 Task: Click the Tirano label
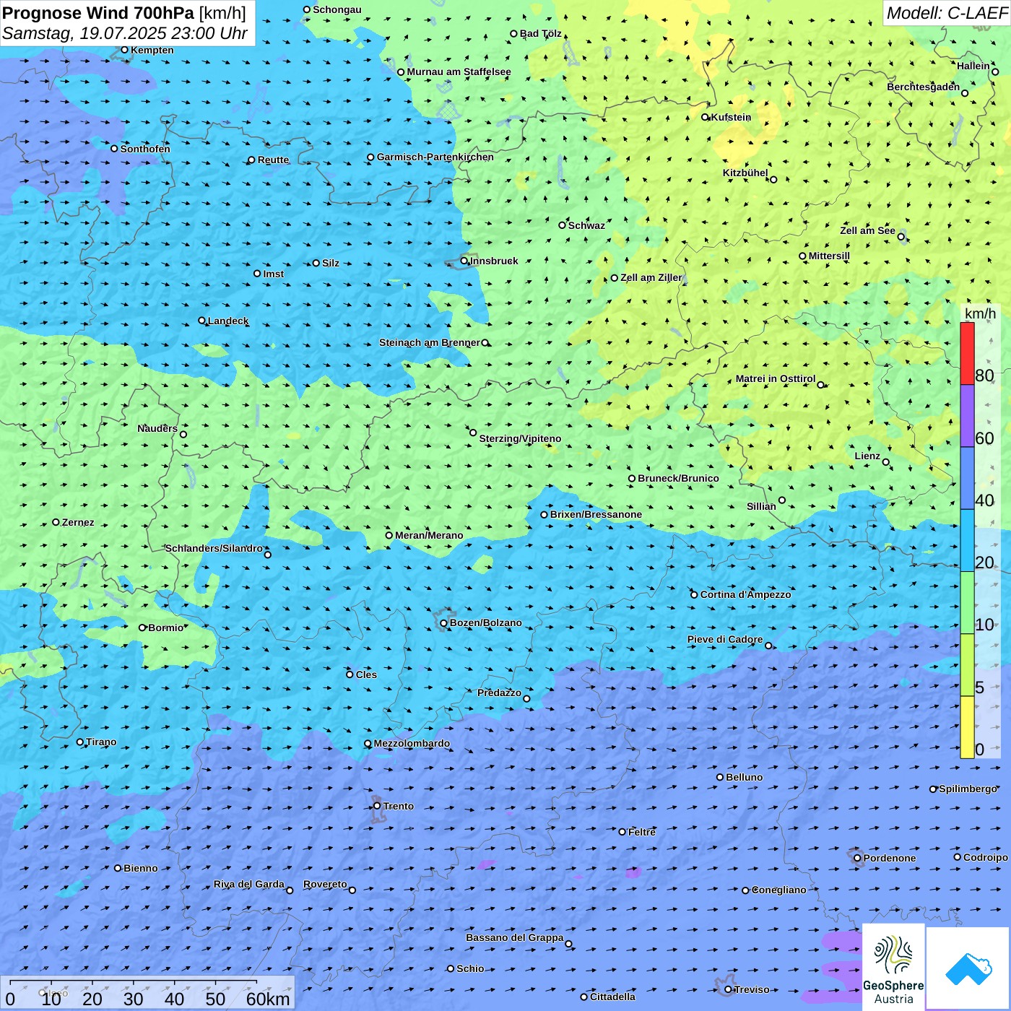[x=101, y=742]
